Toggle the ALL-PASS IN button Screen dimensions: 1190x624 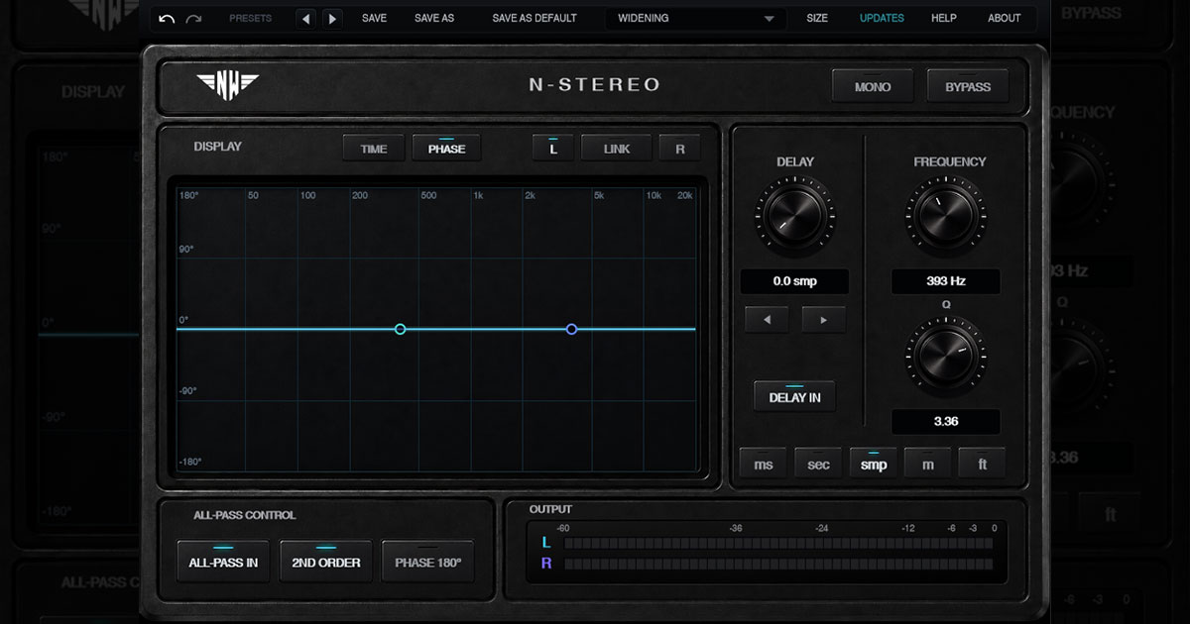(223, 562)
